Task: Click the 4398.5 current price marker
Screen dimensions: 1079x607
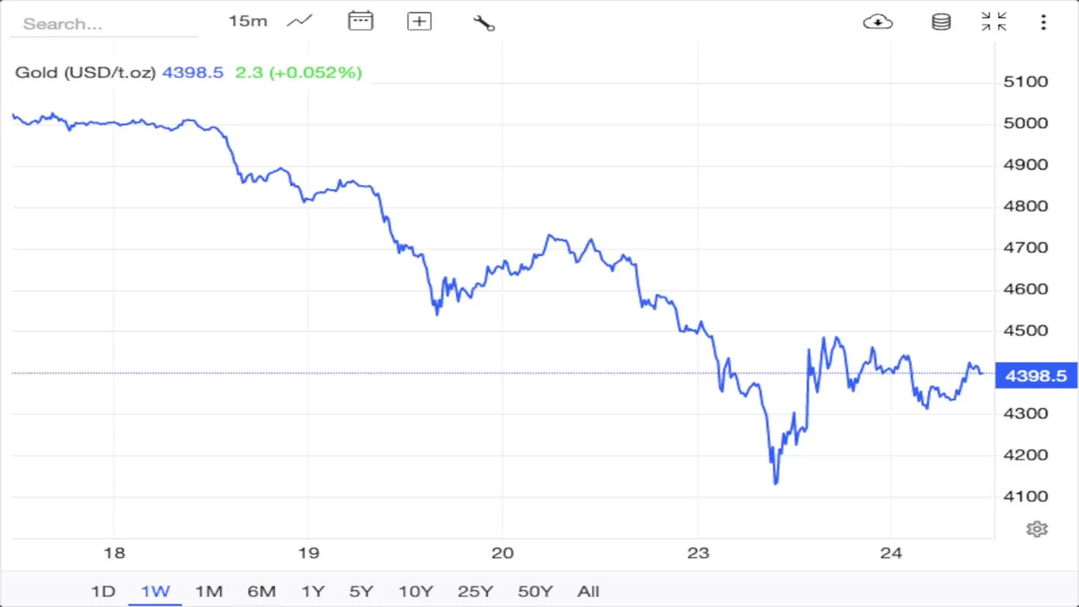Action: tap(1036, 376)
